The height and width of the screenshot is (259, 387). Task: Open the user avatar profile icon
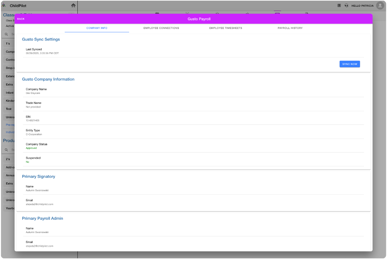[x=380, y=5]
